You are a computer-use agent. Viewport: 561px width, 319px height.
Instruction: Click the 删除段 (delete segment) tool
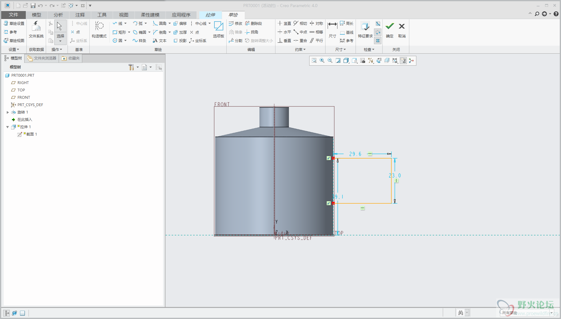(x=253, y=24)
